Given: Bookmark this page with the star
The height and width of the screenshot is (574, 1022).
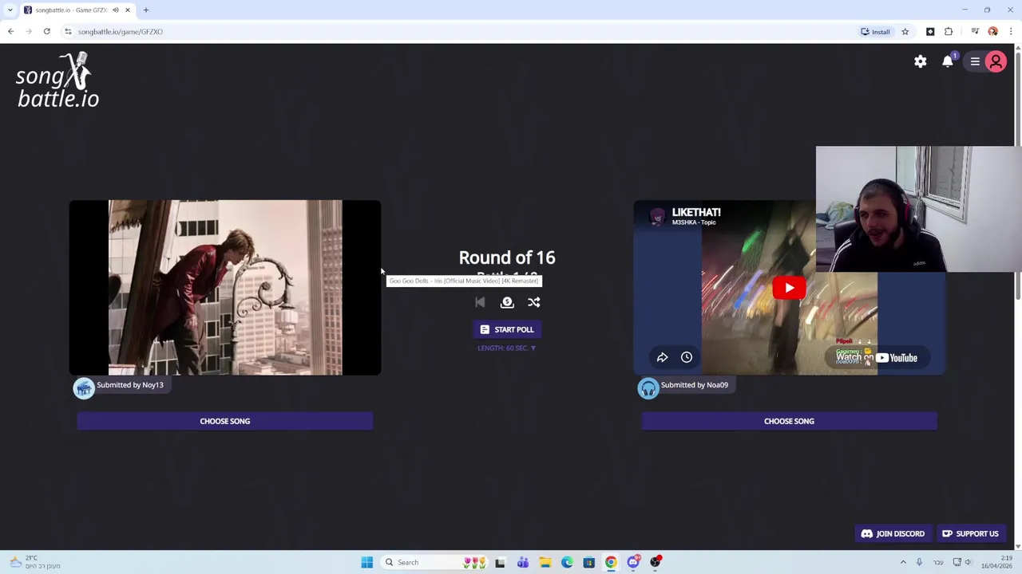Looking at the screenshot, I should [905, 32].
